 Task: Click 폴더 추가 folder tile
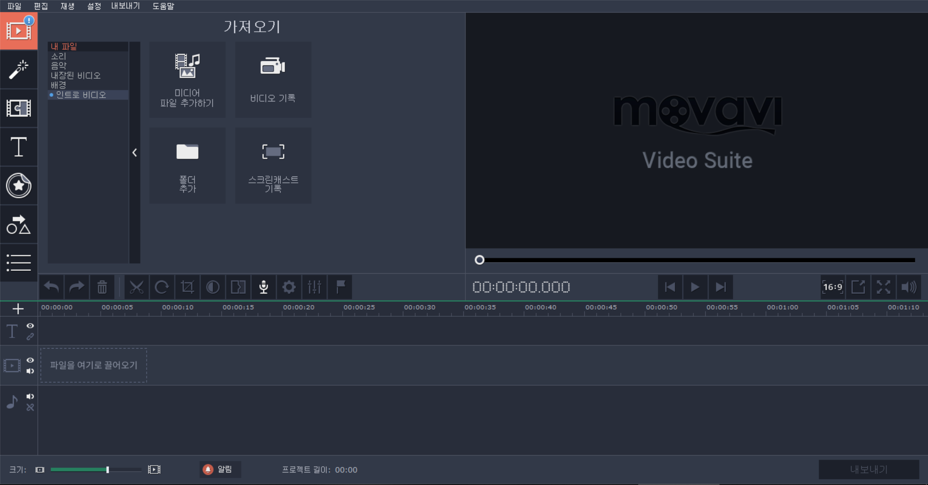pyautogui.click(x=187, y=165)
